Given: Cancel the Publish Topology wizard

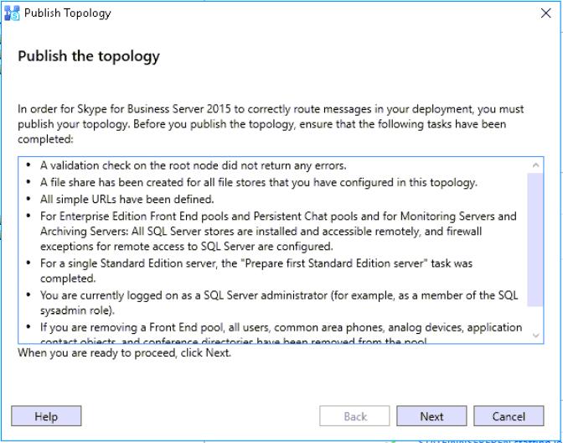Looking at the screenshot, I should pos(509,416).
